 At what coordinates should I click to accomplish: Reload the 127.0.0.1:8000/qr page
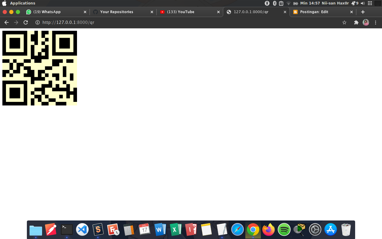pos(26,22)
